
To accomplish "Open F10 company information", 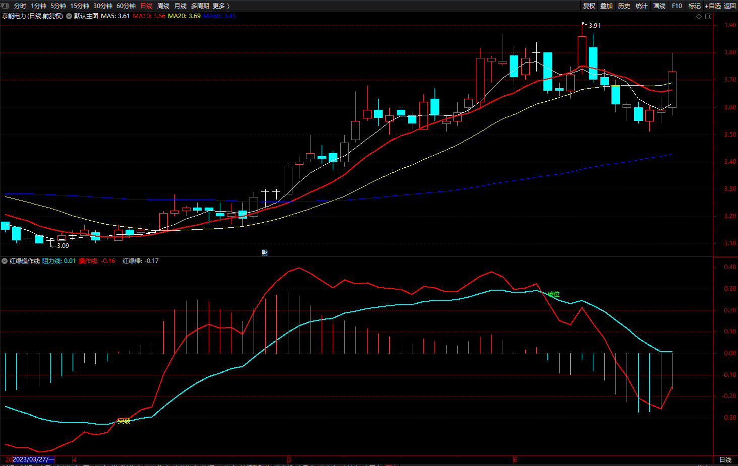I will [677, 6].
